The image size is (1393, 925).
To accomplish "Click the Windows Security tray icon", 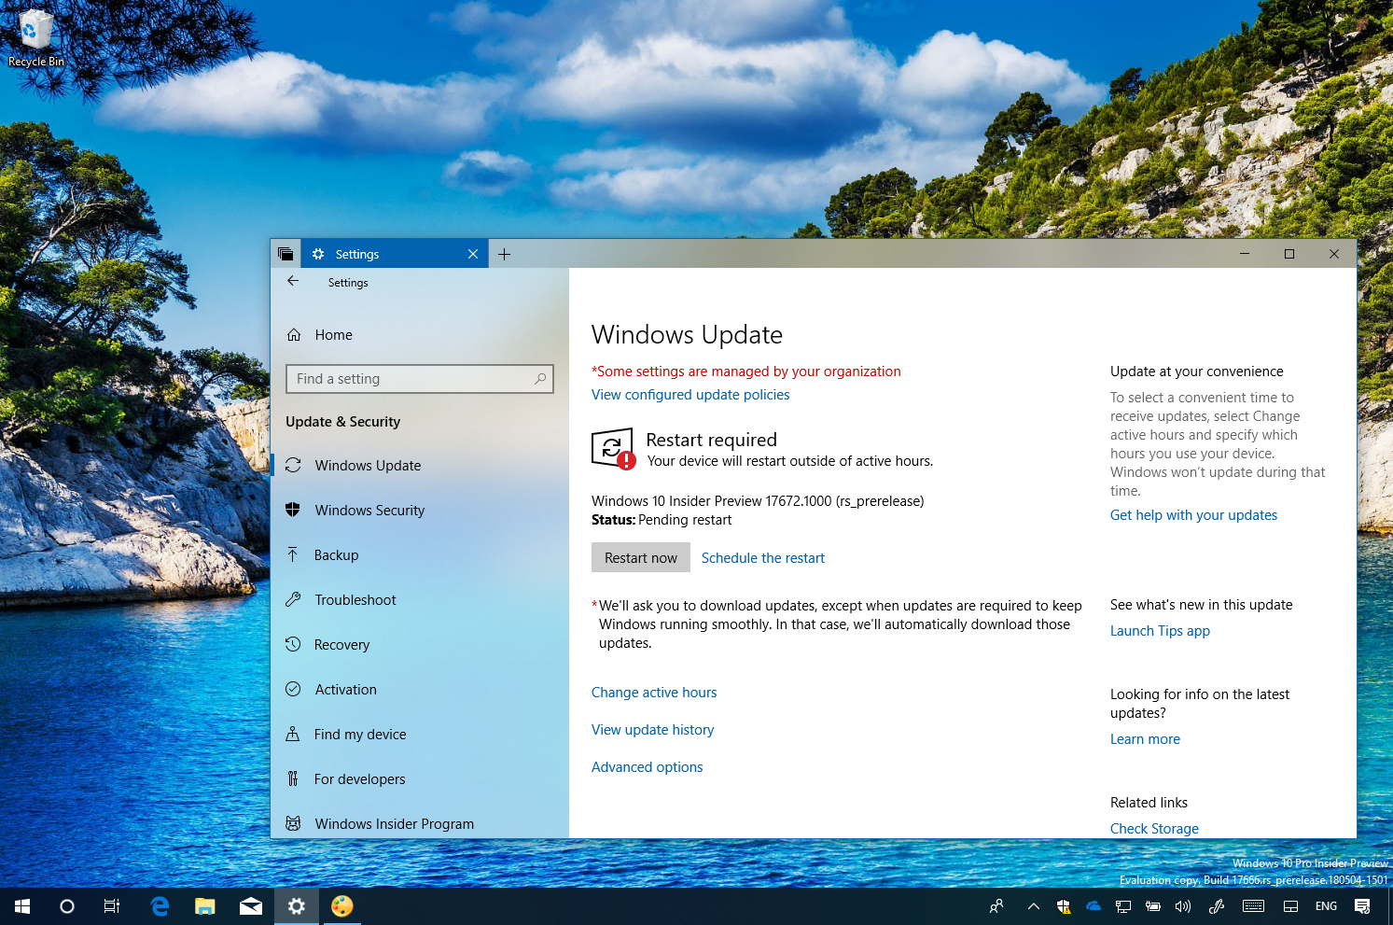I will (x=1064, y=906).
